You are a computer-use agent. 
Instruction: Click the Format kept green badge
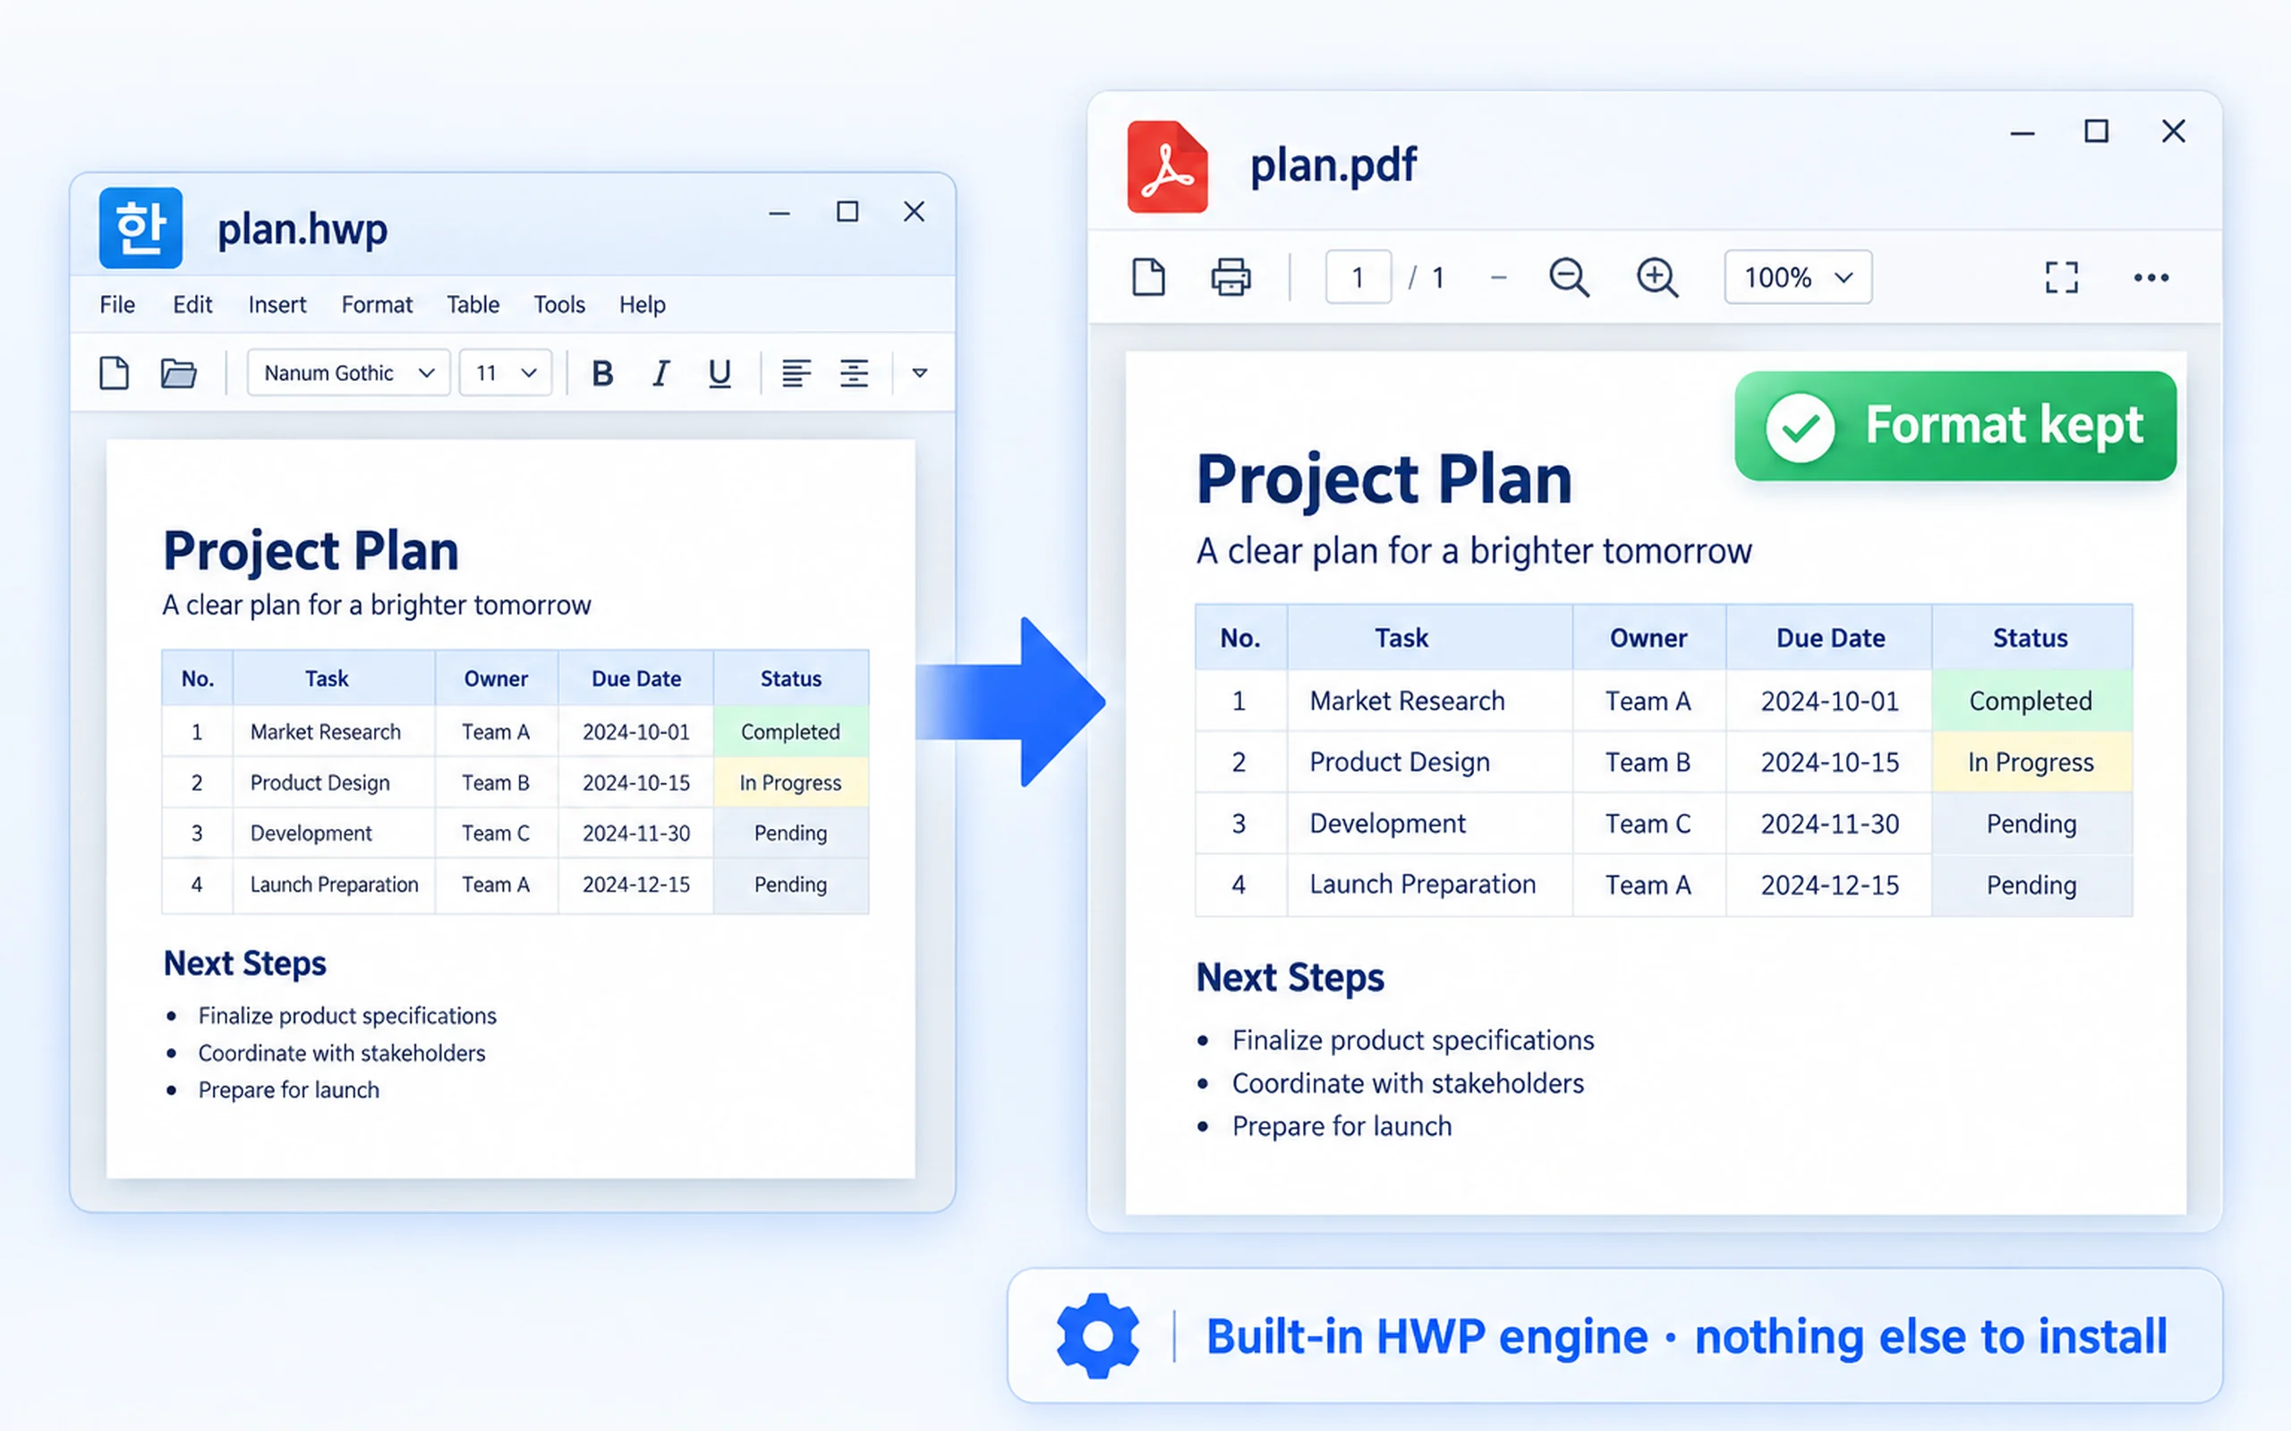(x=1955, y=426)
